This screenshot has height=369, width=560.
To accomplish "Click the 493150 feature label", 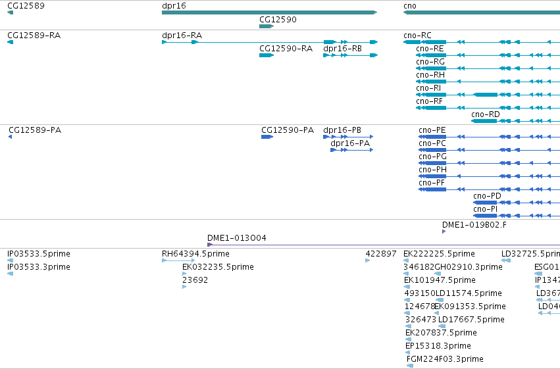I will (420, 293).
